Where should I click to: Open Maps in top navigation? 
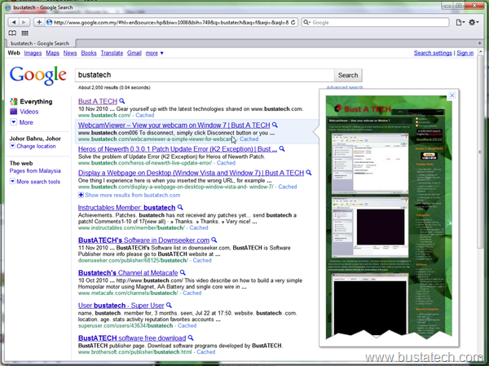click(x=52, y=53)
